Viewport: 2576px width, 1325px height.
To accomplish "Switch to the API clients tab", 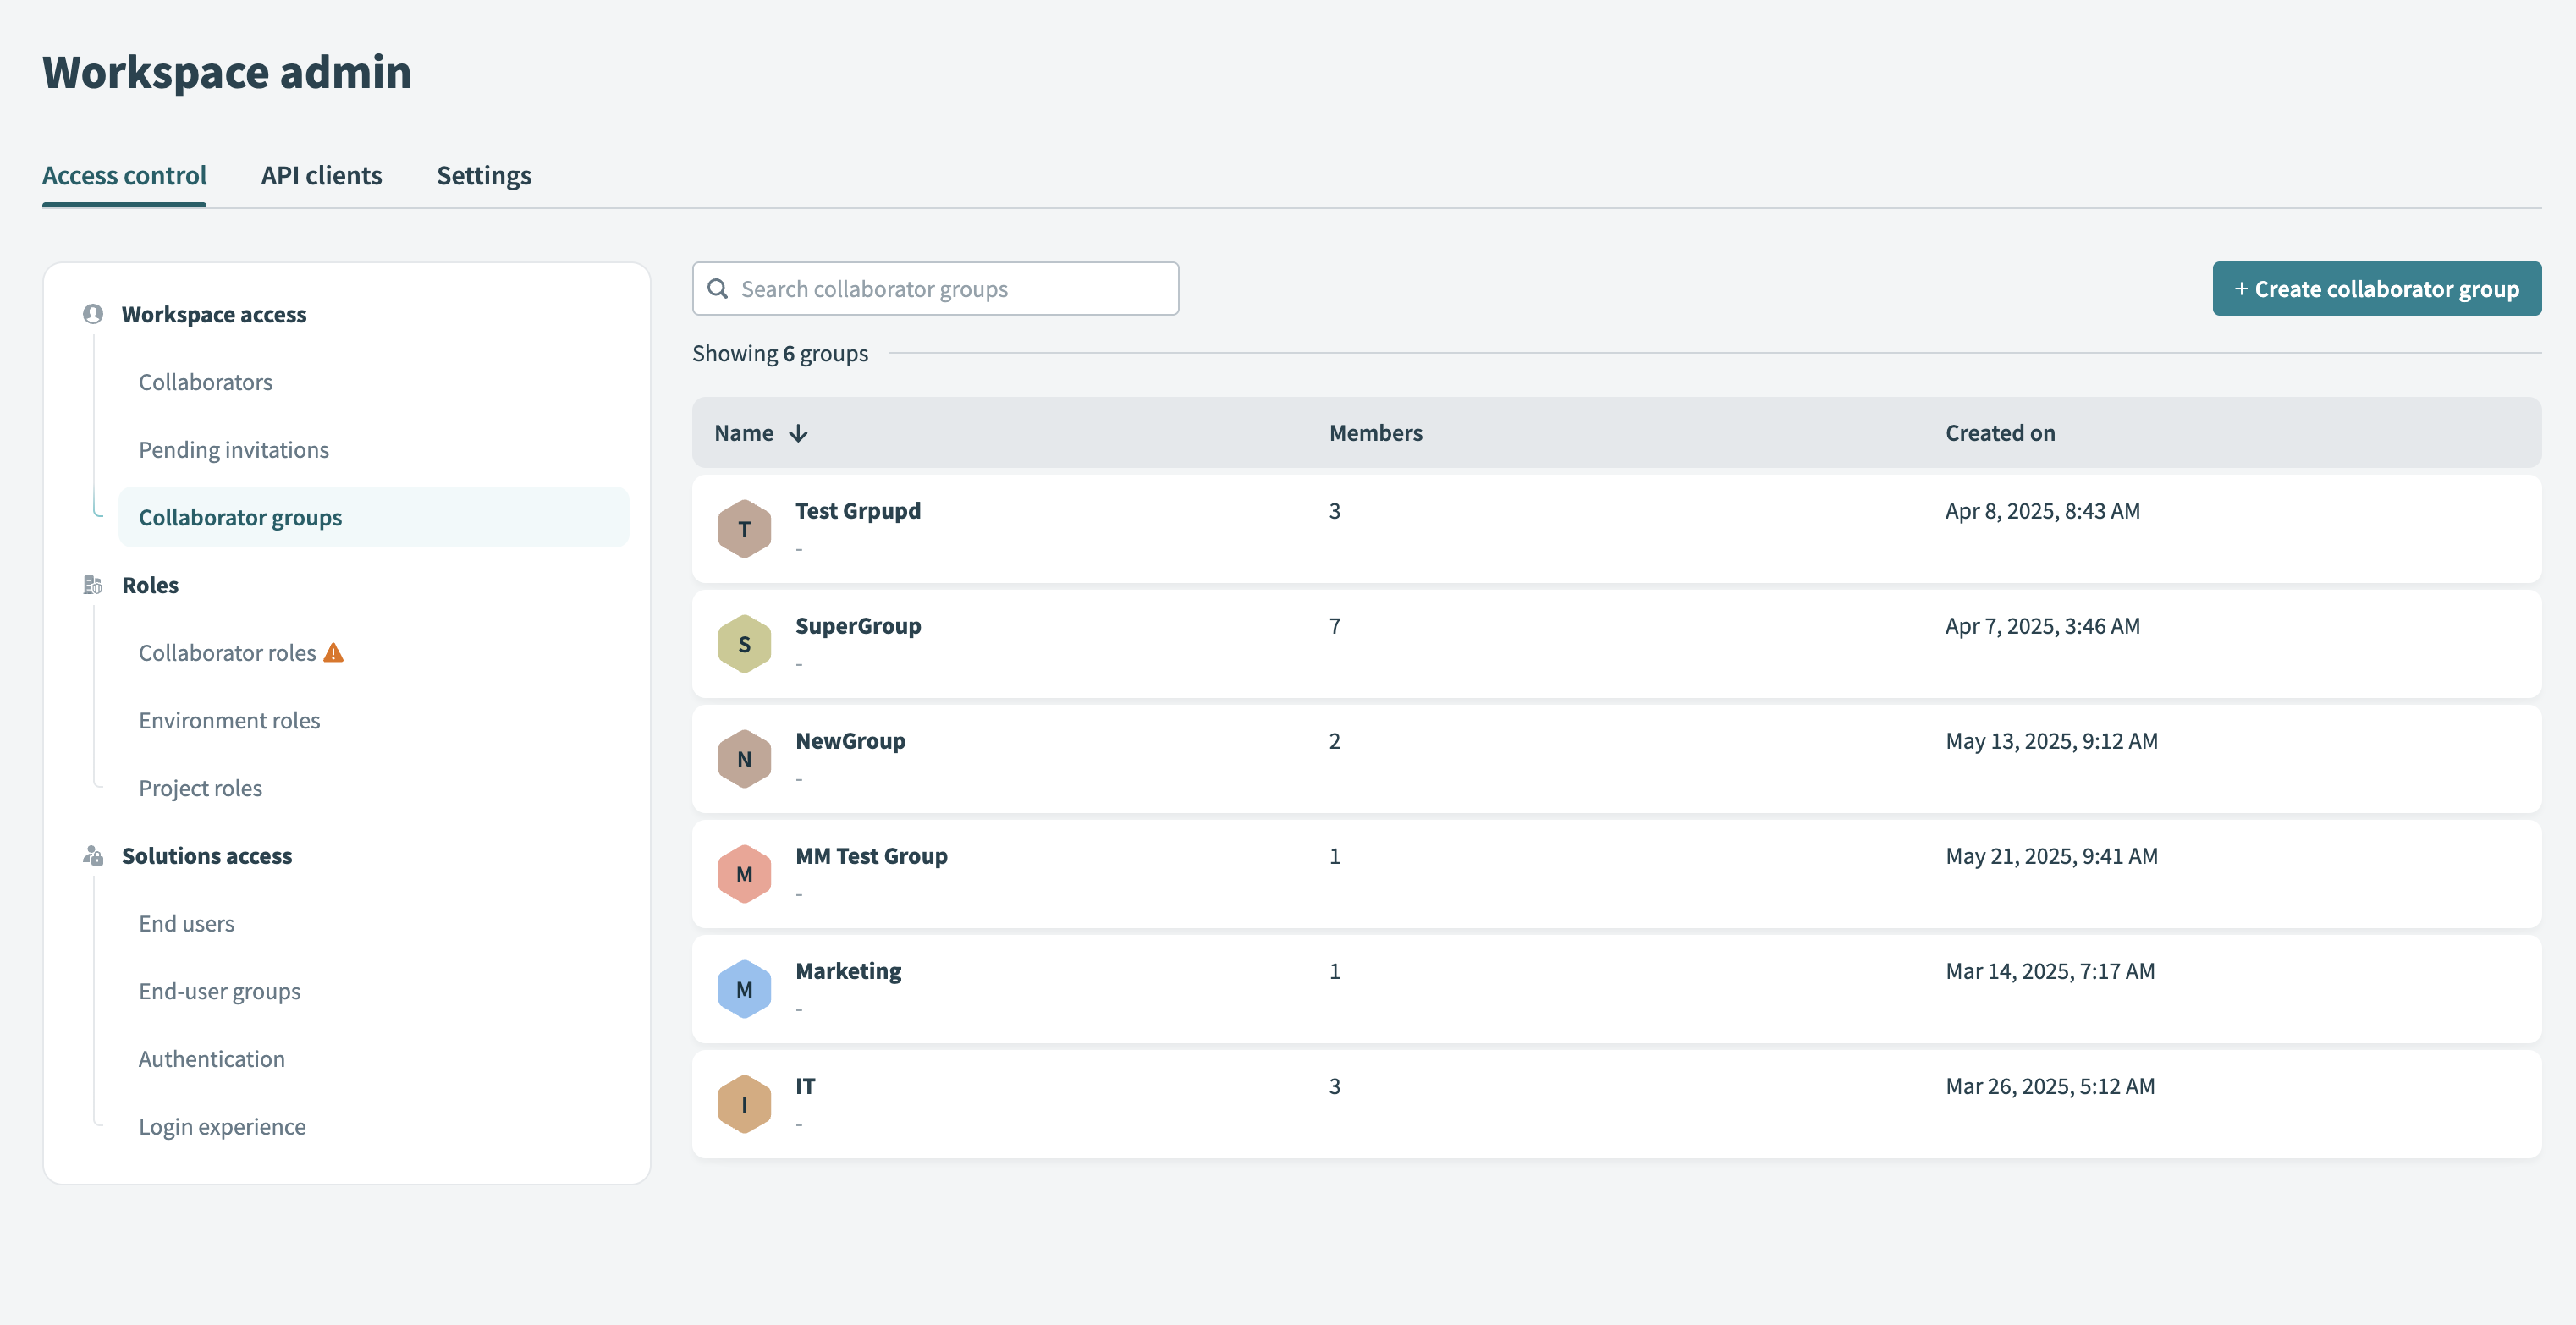I will (321, 176).
